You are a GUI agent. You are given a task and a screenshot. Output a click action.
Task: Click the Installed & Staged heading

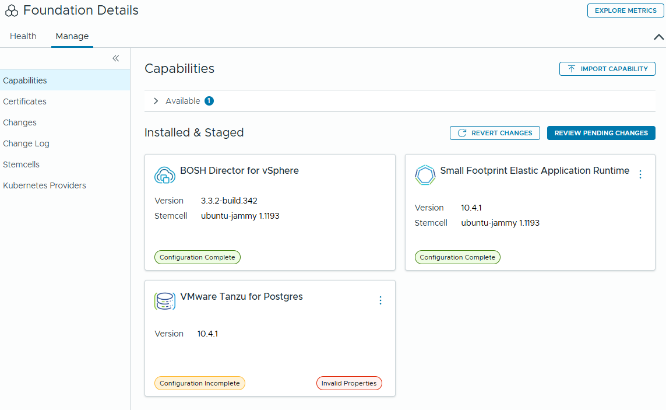tap(194, 133)
